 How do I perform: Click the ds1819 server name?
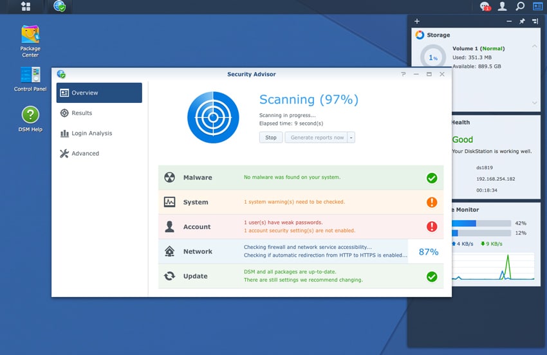click(x=485, y=167)
